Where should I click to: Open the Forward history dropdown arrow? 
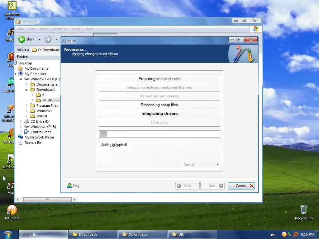[x=56, y=40]
